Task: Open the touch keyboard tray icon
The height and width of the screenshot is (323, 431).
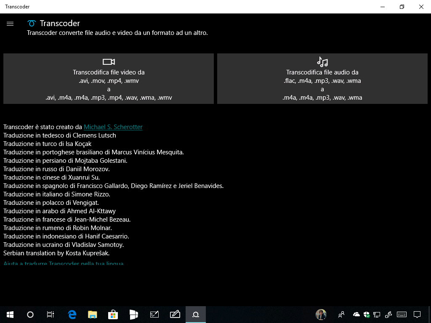Action: click(402, 315)
